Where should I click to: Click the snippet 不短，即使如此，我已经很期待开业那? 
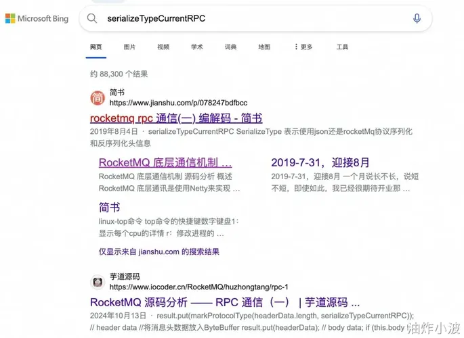(x=340, y=189)
